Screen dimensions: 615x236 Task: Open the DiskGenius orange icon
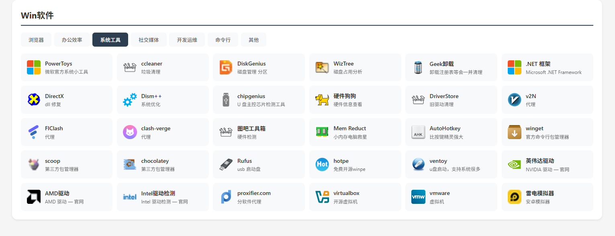coord(226,68)
